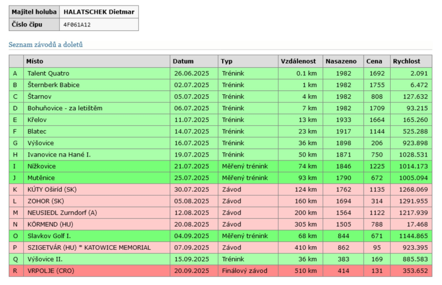The image size is (442, 285).
Task: Click the Místo column header
Action: [x=35, y=61]
